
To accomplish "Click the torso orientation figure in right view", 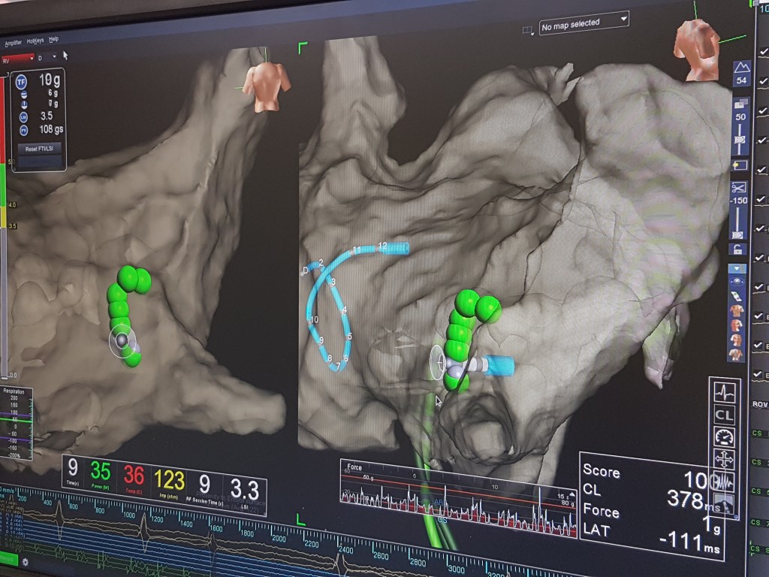I will 696,49.
